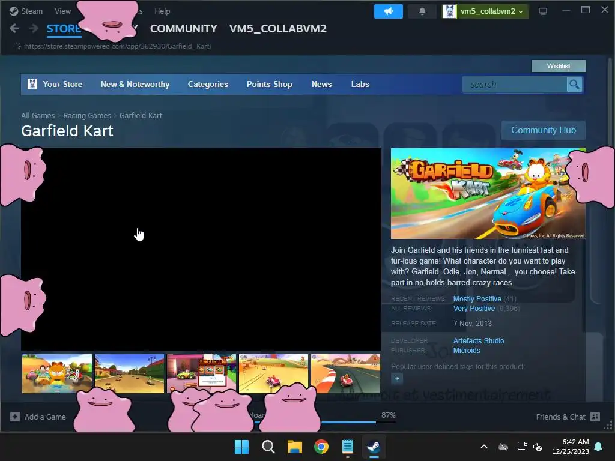Click the download progress bar at 87%
Image resolution: width=615 pixels, height=461 pixels.
point(348,422)
